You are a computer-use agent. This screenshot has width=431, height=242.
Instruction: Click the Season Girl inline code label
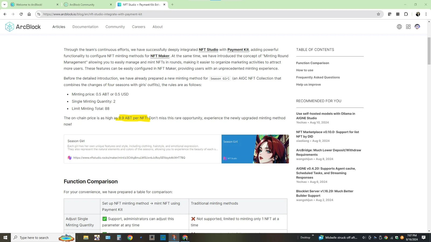[x=220, y=79]
